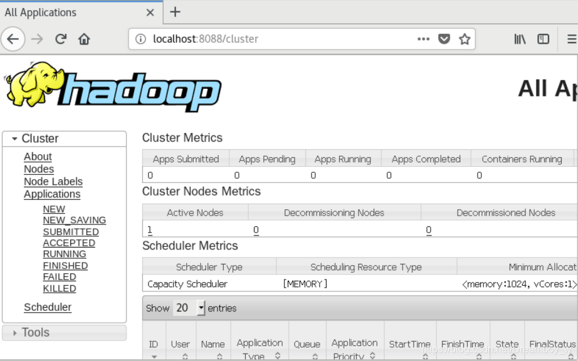Open the Nodes link
Image resolution: width=578 pixels, height=361 pixels.
coord(39,169)
